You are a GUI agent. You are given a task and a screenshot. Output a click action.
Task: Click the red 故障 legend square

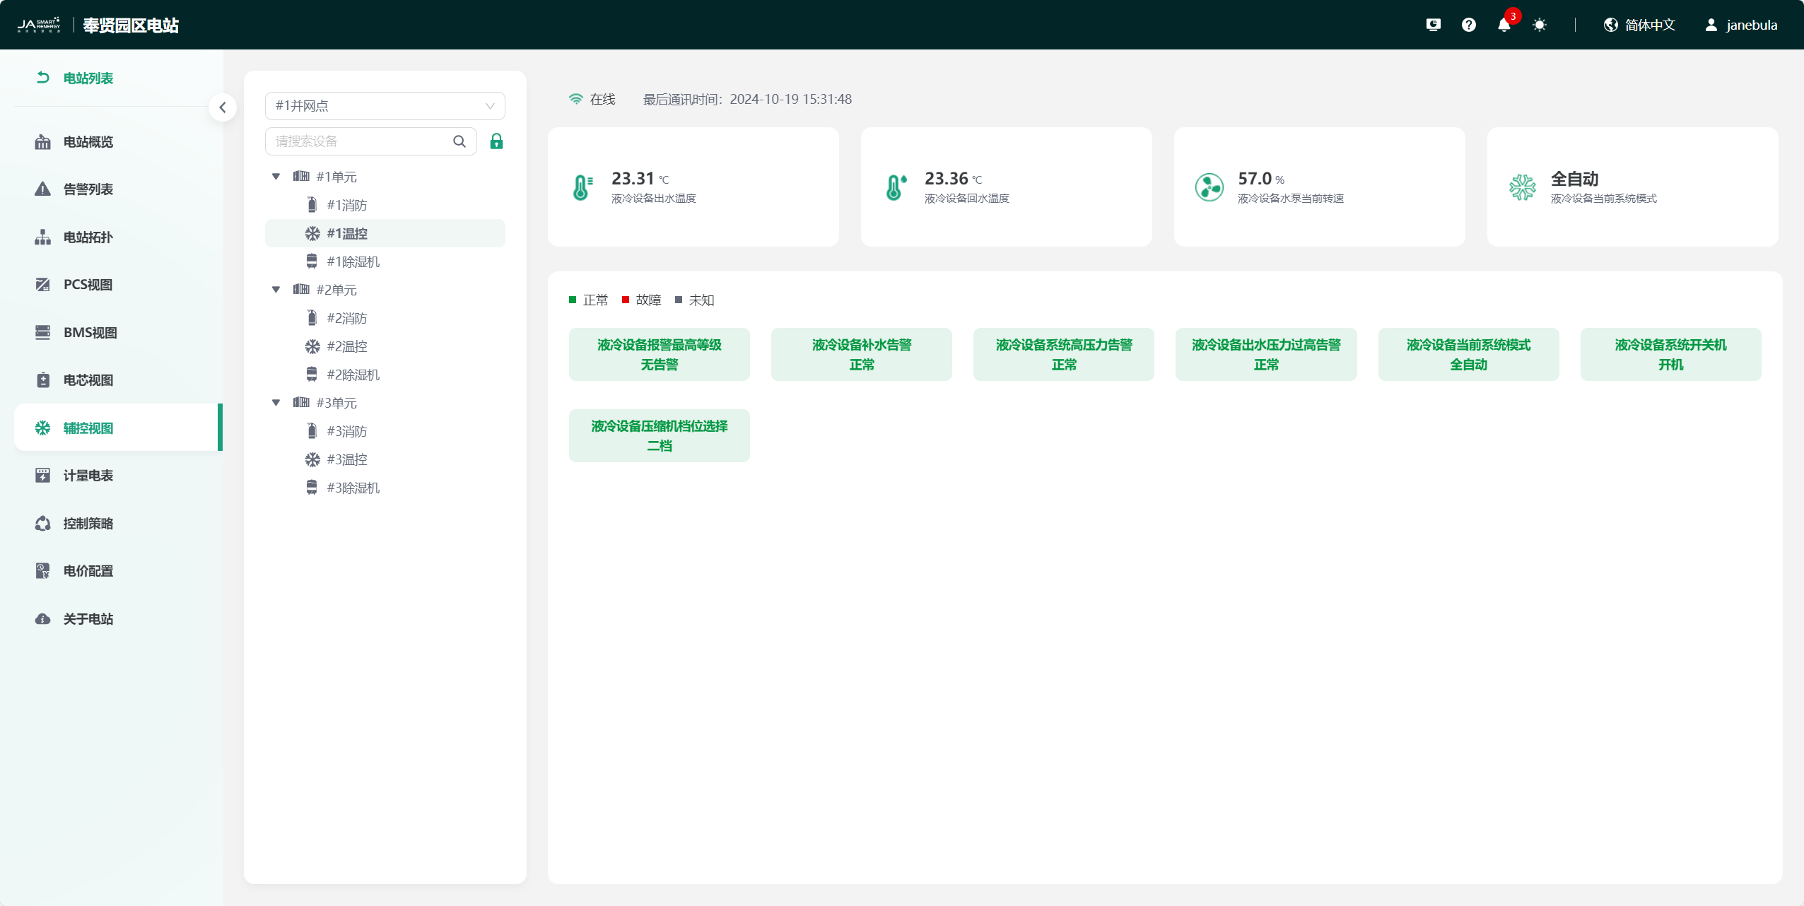coord(626,300)
